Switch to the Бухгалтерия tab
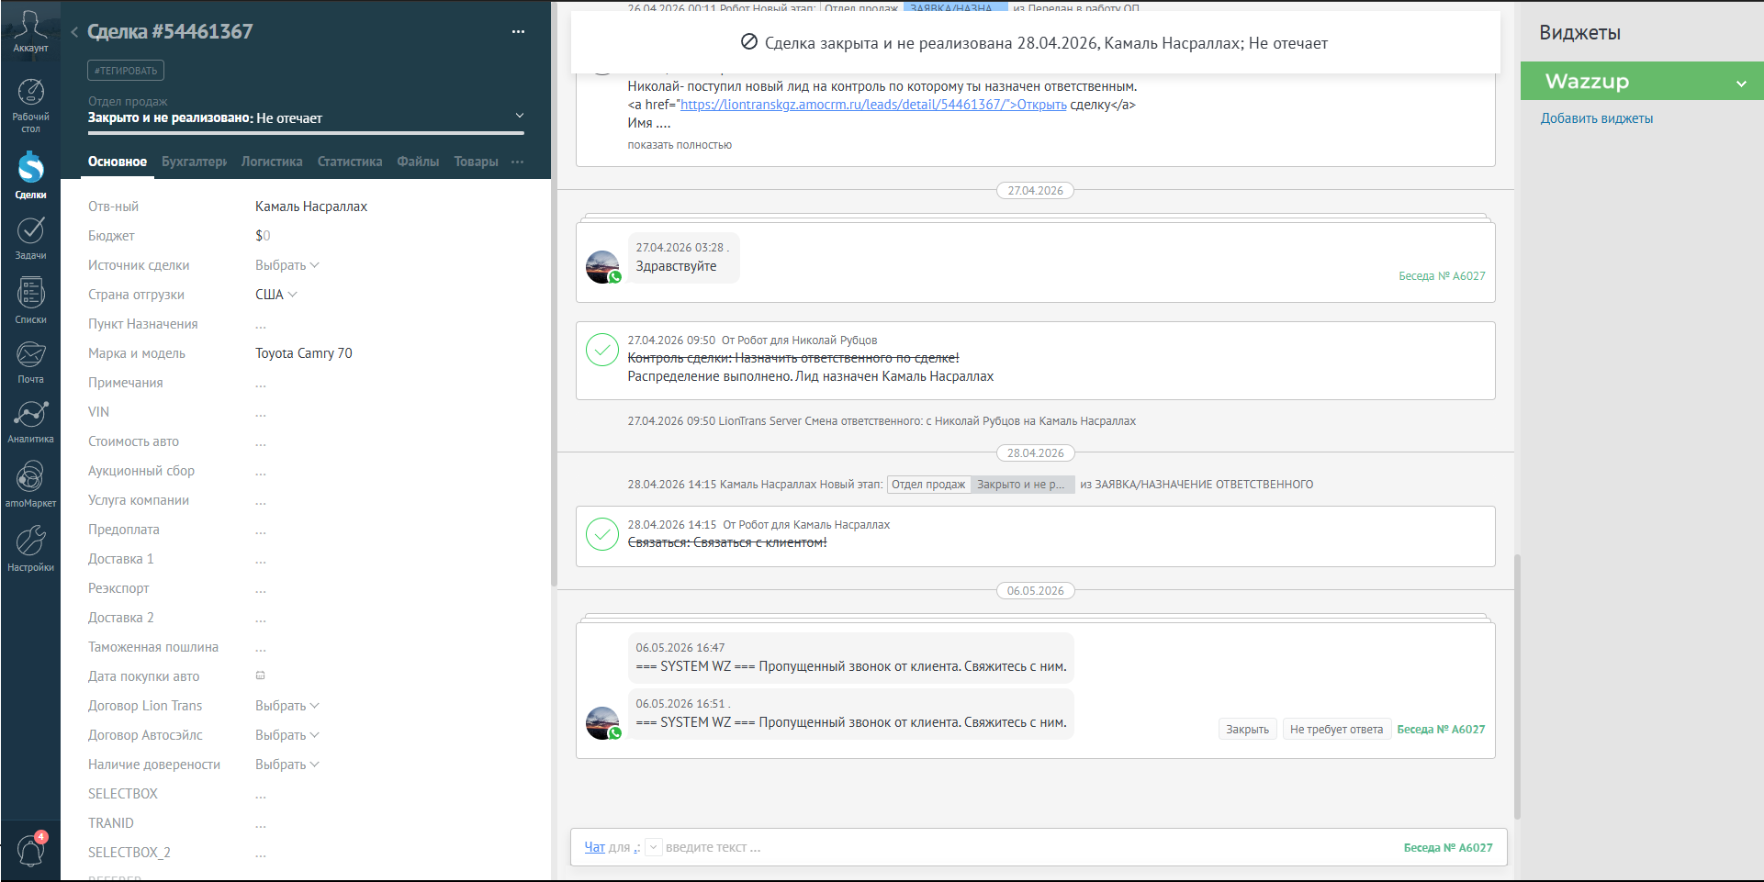Viewport: 1764px width, 882px height. click(x=194, y=162)
